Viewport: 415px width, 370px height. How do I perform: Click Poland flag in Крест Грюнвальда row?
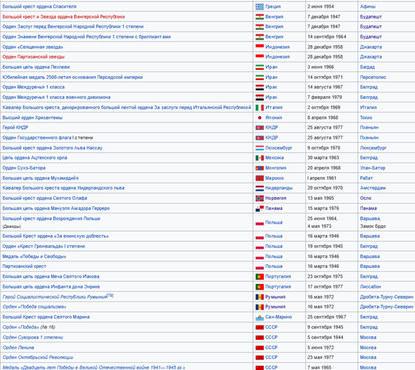tap(259, 246)
